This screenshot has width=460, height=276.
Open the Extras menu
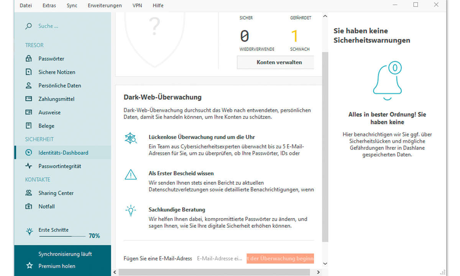pos(49,5)
